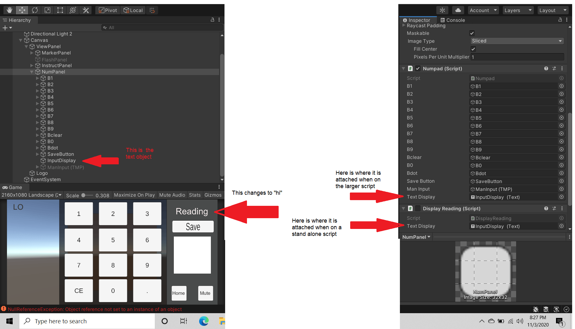Open the Windows Start menu

pyautogui.click(x=9, y=321)
